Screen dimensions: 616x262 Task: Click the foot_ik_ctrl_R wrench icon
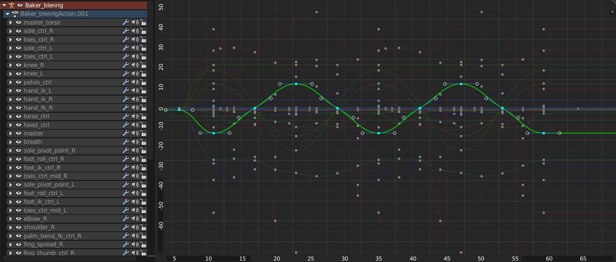click(126, 167)
